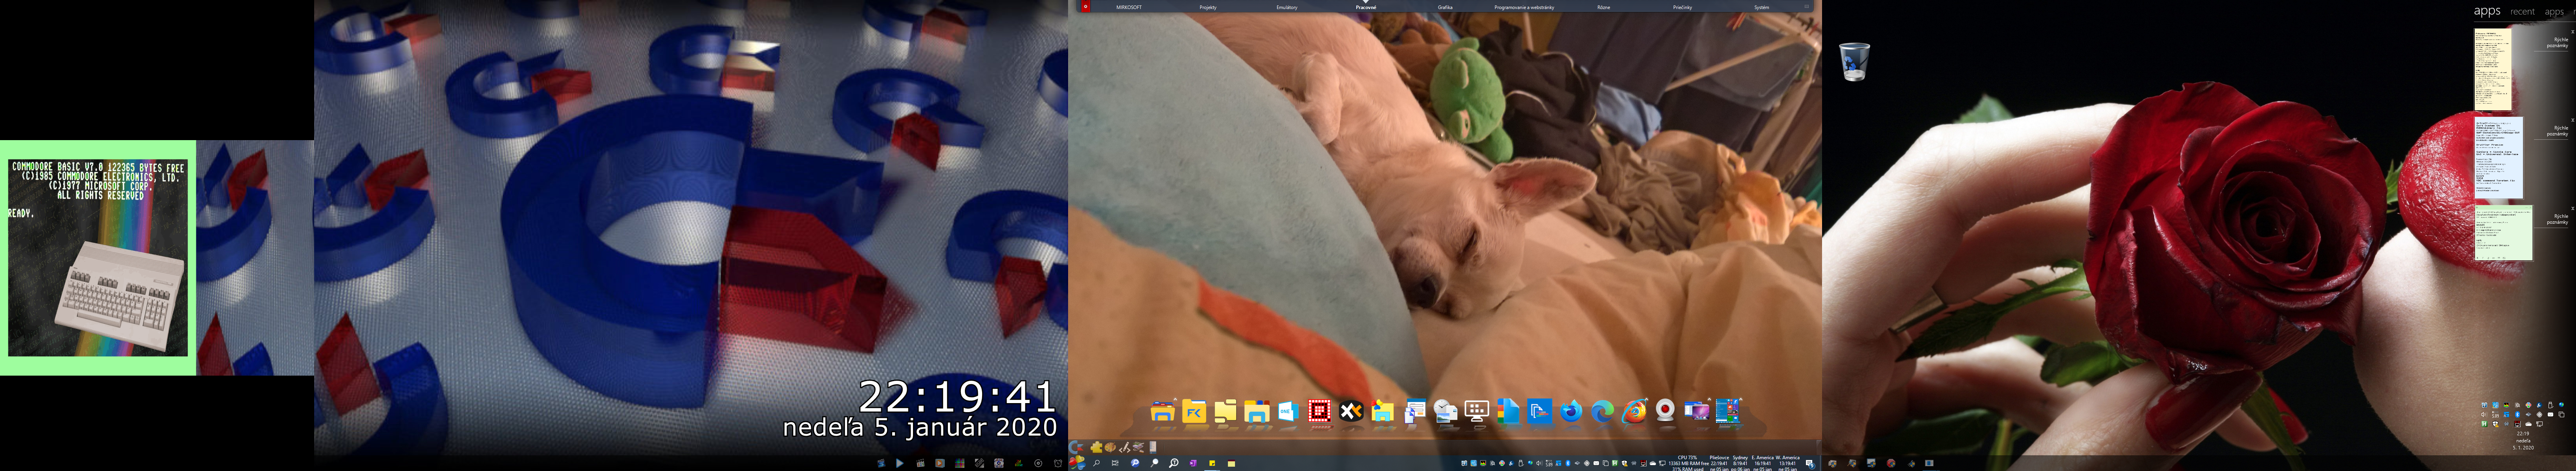
Task: Select the Emulátory dock tab
Action: (1287, 7)
